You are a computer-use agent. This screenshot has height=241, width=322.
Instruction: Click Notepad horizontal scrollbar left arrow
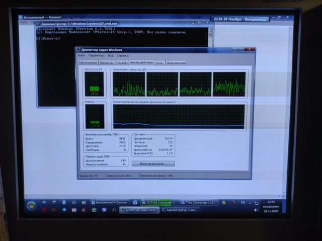(27, 196)
